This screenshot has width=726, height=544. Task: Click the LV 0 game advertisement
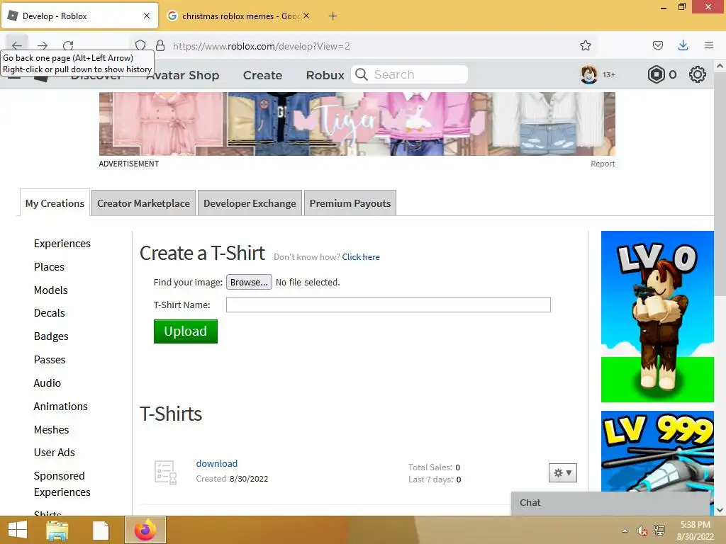tap(657, 317)
